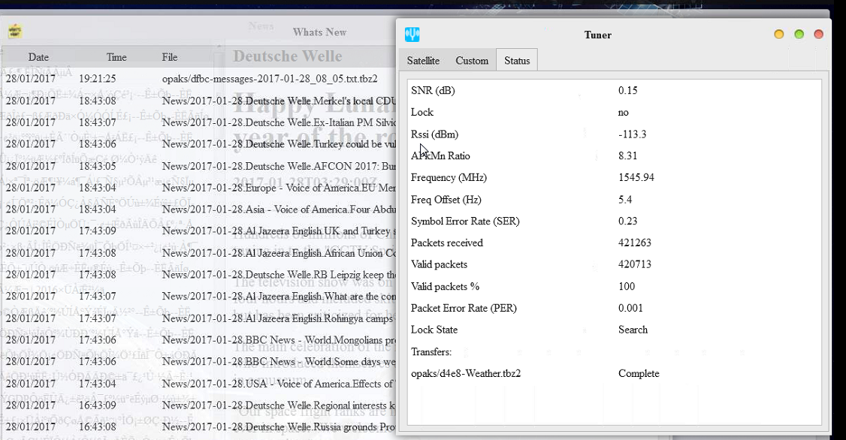Select Packets received value 421263
The width and height of the screenshot is (846, 440).
click(634, 243)
